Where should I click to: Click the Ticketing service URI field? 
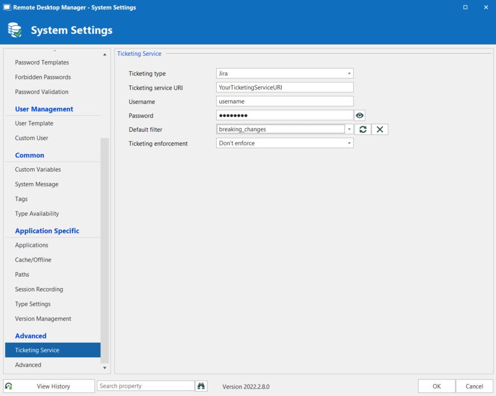pyautogui.click(x=285, y=88)
